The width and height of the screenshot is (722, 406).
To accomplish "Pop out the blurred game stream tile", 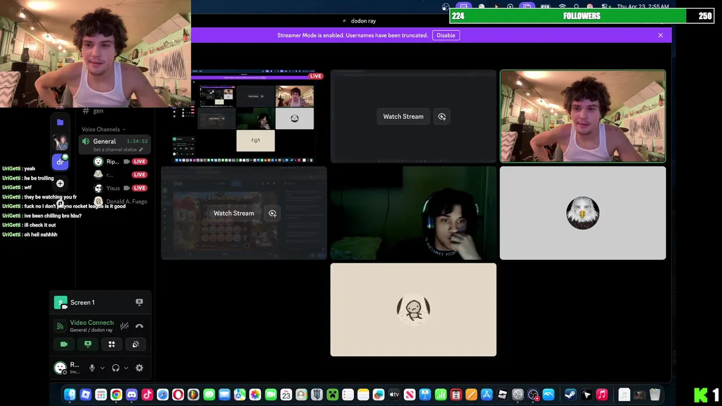I will pyautogui.click(x=272, y=213).
